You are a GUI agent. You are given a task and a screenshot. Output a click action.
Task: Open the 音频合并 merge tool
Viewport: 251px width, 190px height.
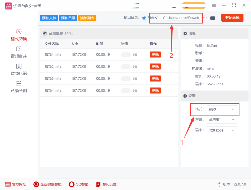(19, 52)
